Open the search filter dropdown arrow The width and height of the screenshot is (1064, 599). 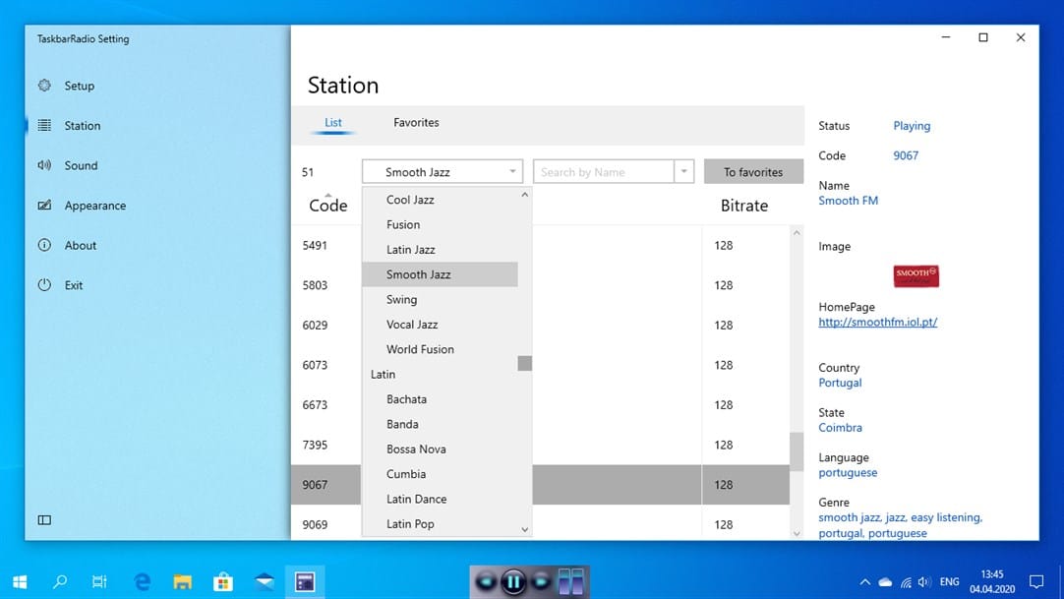(684, 170)
